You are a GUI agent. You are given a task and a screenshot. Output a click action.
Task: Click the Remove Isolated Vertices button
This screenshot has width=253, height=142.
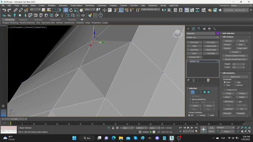tap(235, 56)
